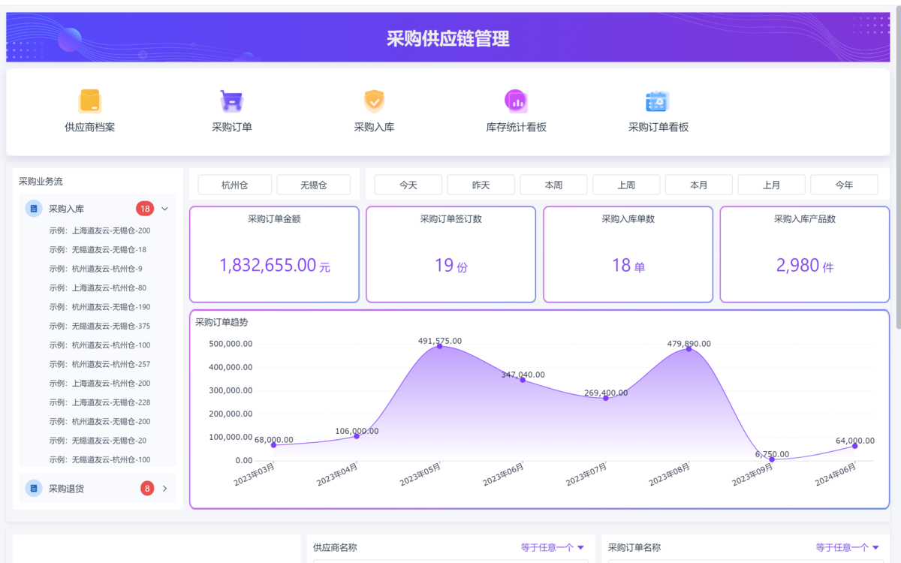Open 无锡道友云-杭州仓-100 entry
Viewport: 901px width, 563px height.
tap(100, 459)
